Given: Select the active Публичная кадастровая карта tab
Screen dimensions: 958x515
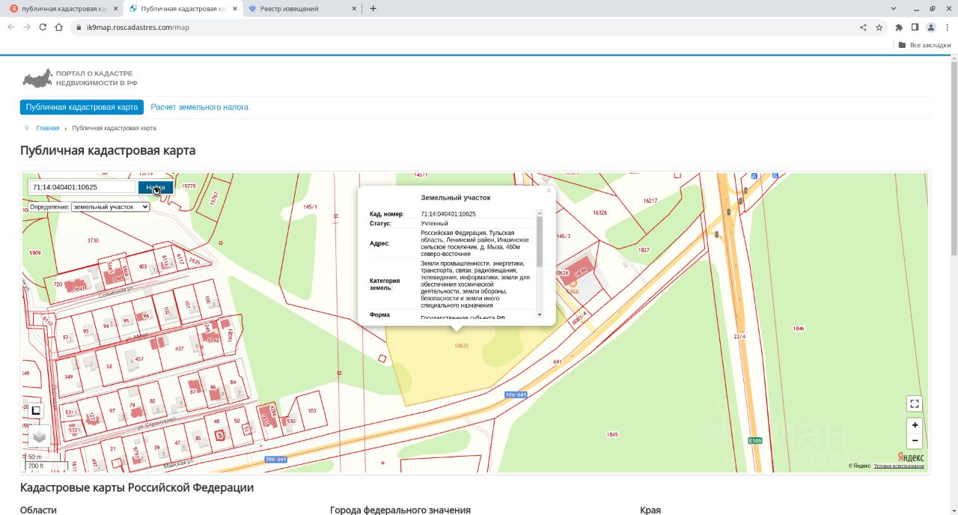Looking at the screenshot, I should point(182,8).
